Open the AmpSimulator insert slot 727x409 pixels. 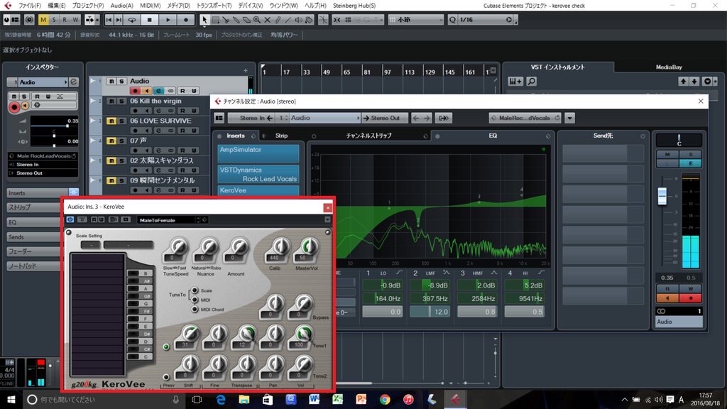click(258, 153)
